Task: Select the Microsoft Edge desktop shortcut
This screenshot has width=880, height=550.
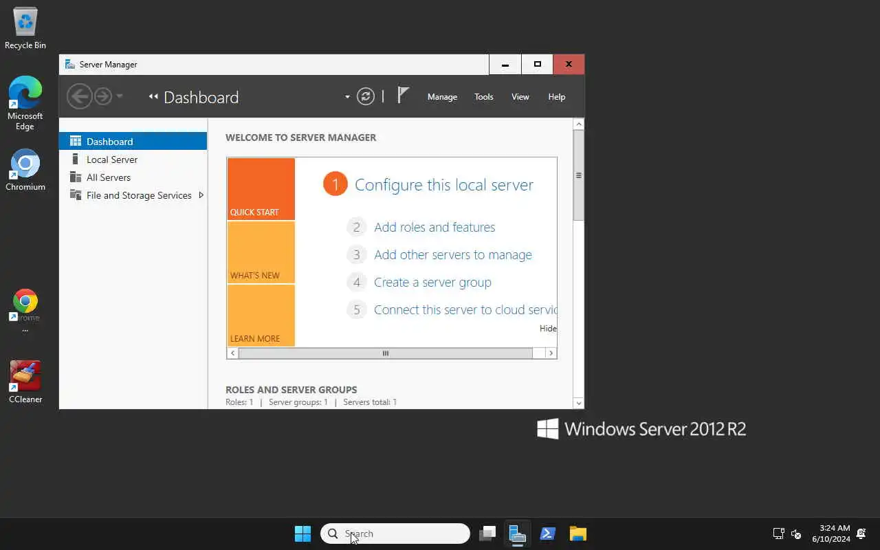Action: 25,103
